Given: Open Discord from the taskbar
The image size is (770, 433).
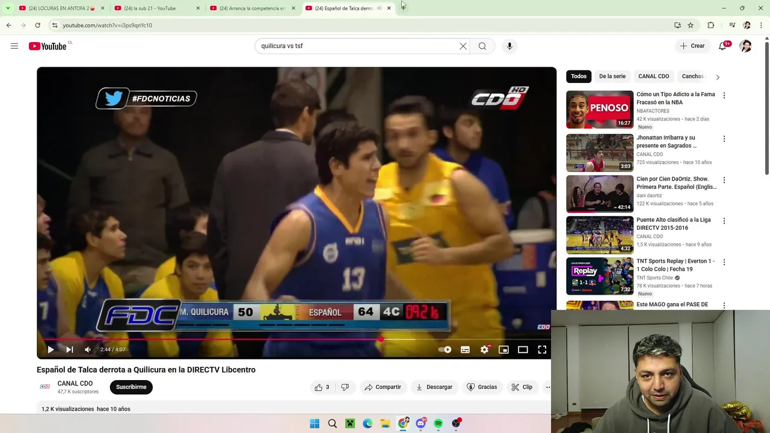Looking at the screenshot, I should tap(420, 423).
